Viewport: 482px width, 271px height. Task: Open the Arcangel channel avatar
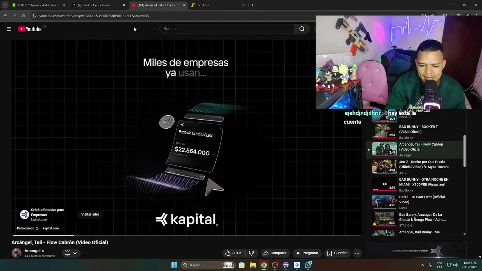point(16,253)
